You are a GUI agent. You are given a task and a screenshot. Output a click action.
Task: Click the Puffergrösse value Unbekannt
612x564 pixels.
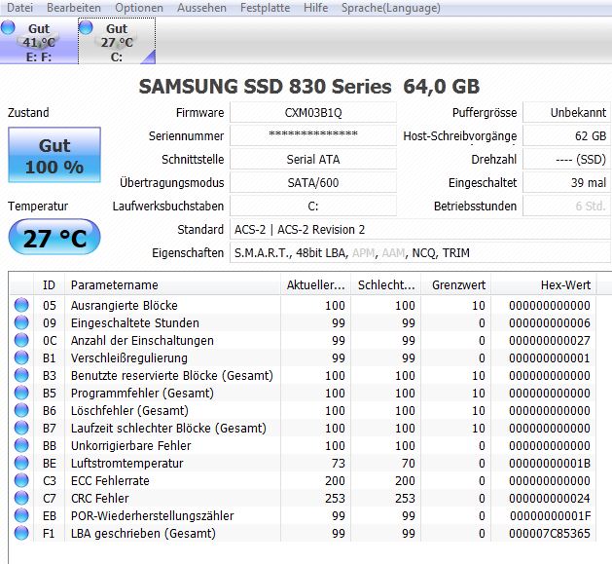coord(566,113)
